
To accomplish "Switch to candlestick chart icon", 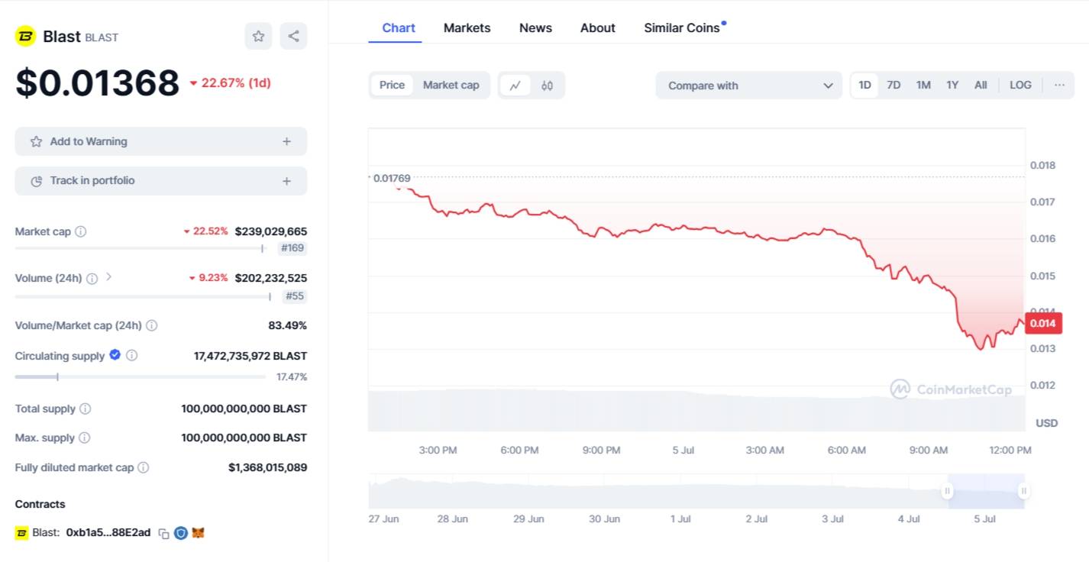I will [x=547, y=86].
